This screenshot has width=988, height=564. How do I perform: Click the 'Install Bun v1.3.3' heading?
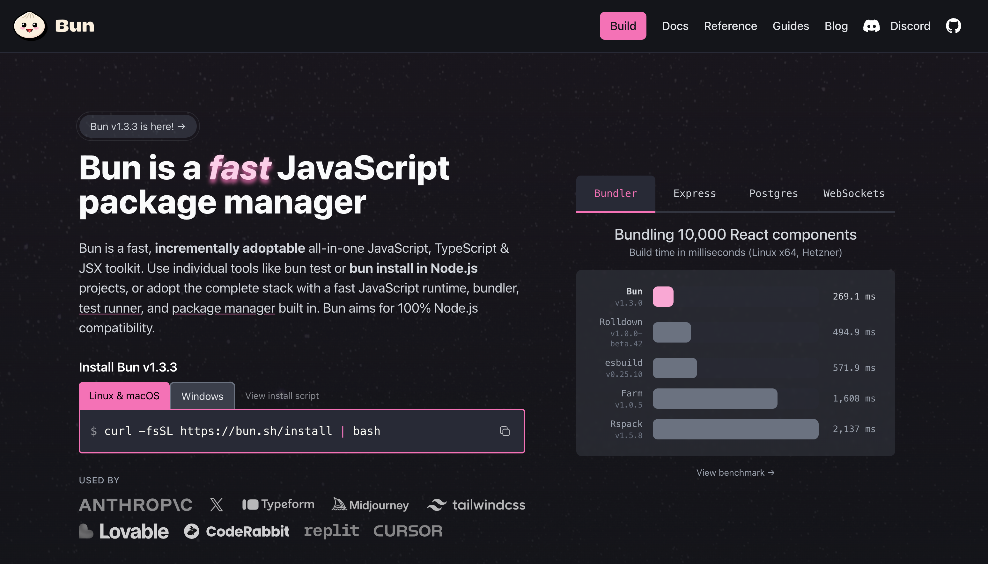coord(128,367)
